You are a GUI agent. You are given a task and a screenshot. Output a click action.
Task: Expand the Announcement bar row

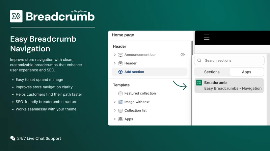115,55
